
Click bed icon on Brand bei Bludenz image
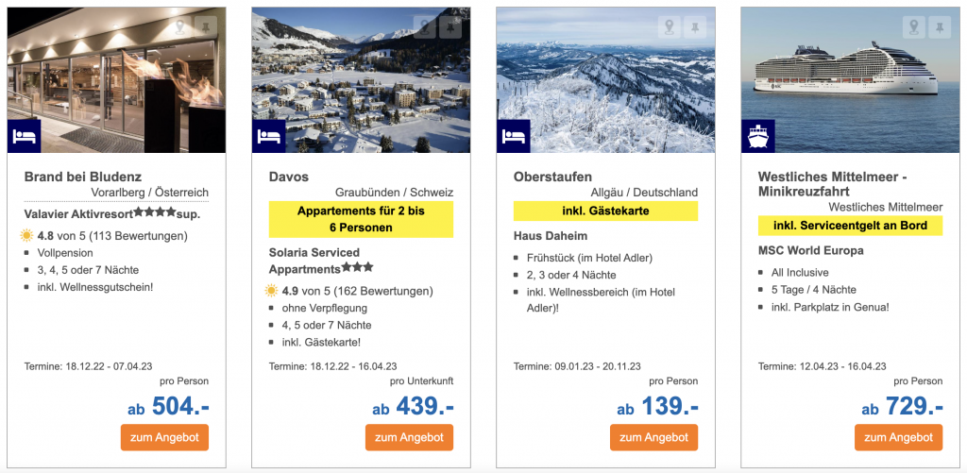(x=24, y=136)
